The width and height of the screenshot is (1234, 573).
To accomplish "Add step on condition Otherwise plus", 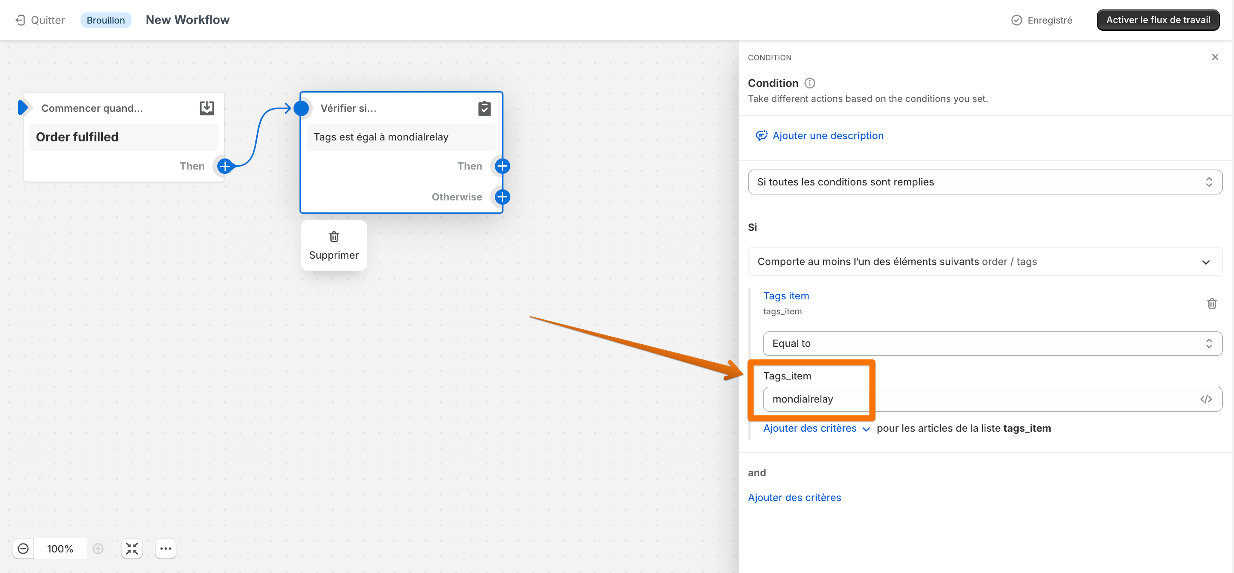I will pos(502,197).
